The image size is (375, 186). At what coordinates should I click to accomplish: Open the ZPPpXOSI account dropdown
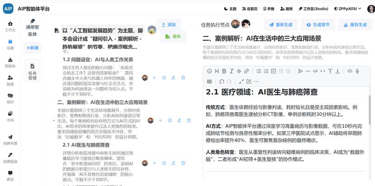click(x=347, y=9)
